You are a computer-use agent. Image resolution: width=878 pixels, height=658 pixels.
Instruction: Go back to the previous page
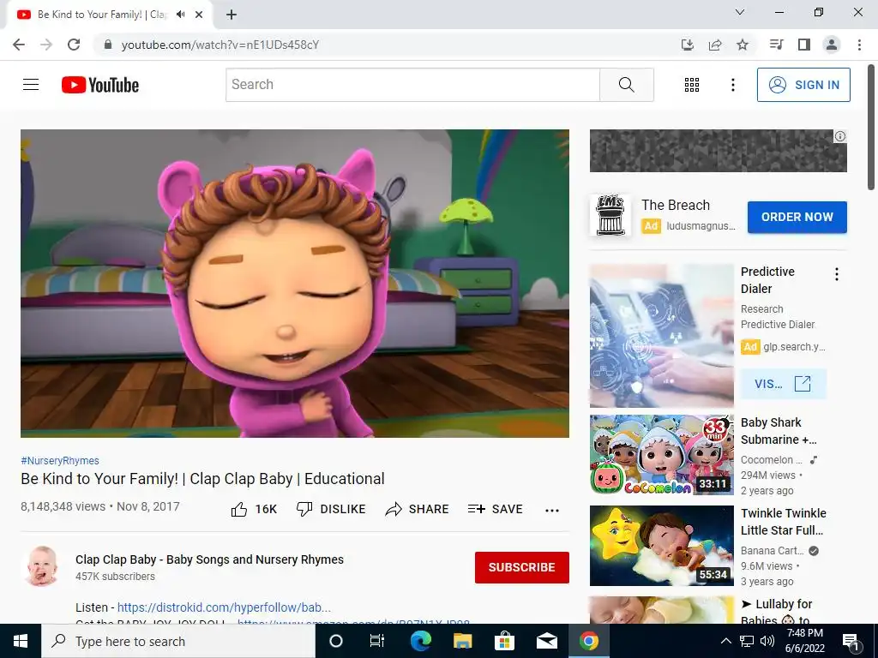click(x=19, y=45)
